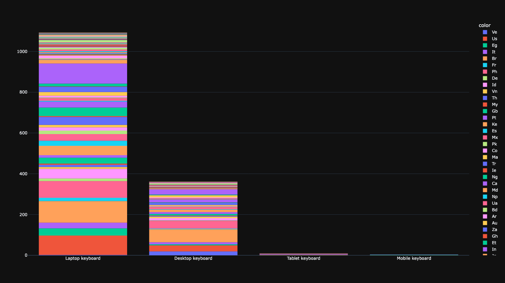505x283 pixels.
Task: Click the 'Laptop keyboard' axis label
Action: point(83,258)
